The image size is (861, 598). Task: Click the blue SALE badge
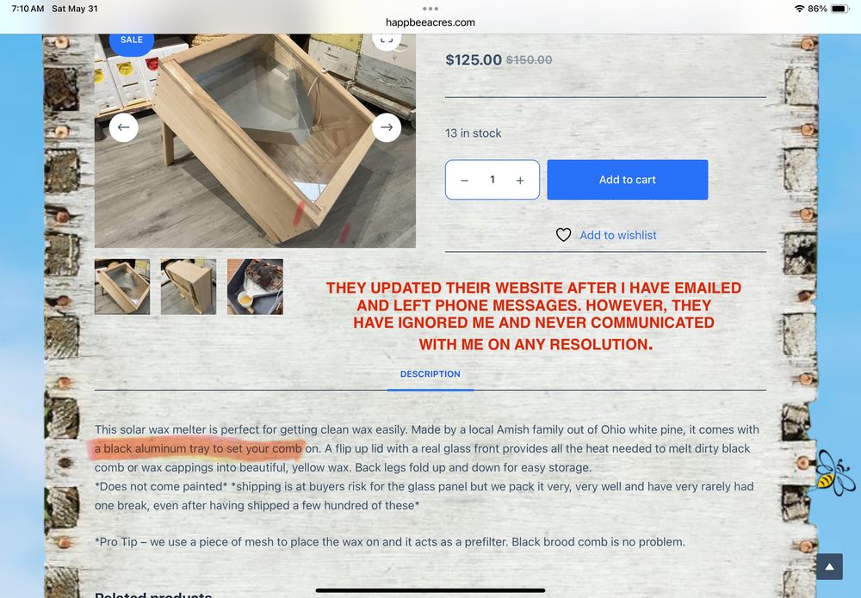pos(131,41)
